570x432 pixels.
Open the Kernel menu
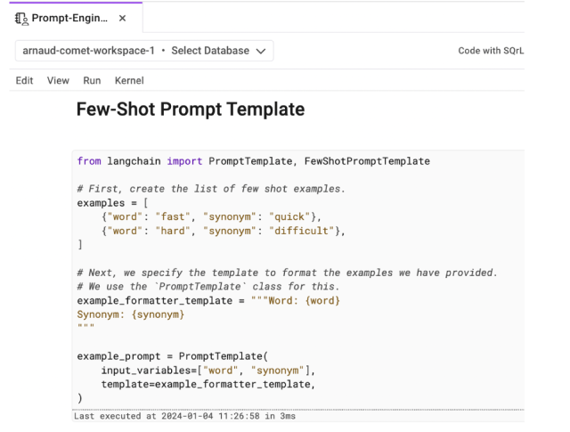(129, 80)
